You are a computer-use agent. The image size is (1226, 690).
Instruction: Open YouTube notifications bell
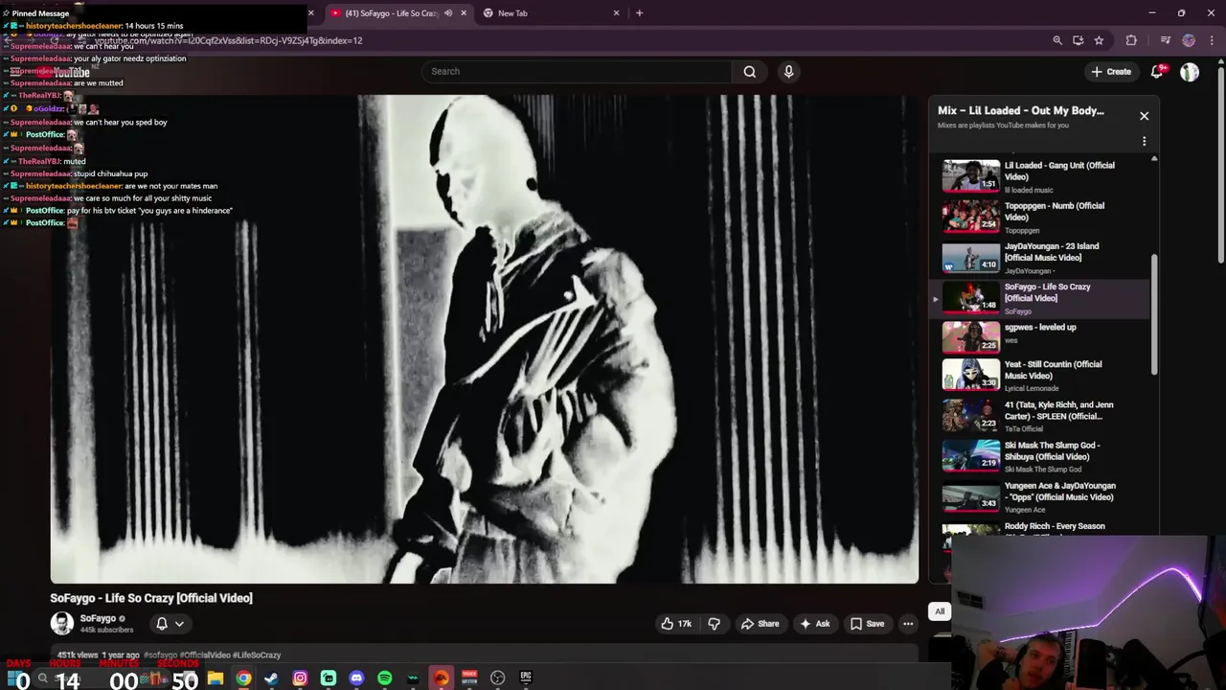pos(1157,71)
